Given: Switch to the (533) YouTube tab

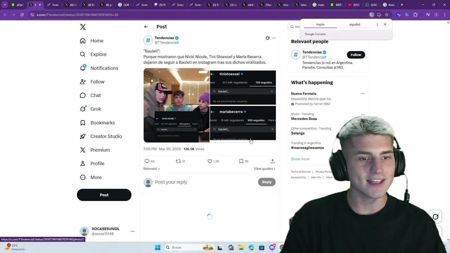Looking at the screenshot, I should (x=354, y=5).
